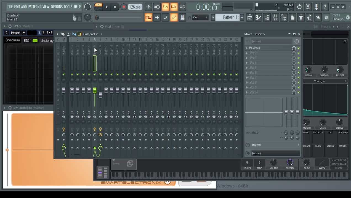This screenshot has height=198, width=351.
Task: Toggle the Master track mute LED
Action: pyautogui.click(x=64, y=74)
